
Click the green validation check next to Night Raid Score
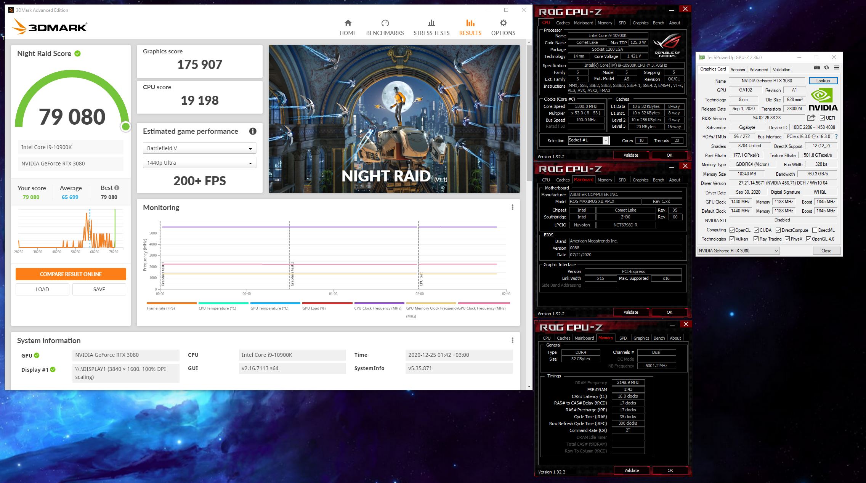[x=77, y=53]
